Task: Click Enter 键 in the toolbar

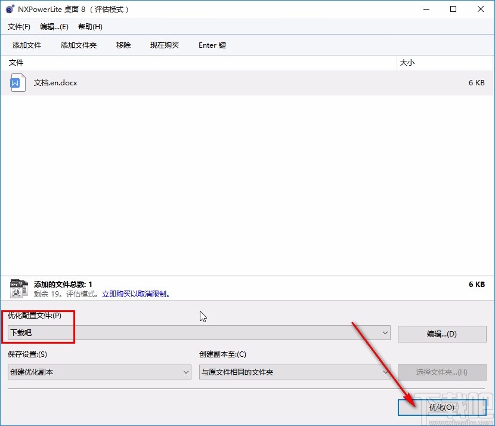Action: (212, 45)
